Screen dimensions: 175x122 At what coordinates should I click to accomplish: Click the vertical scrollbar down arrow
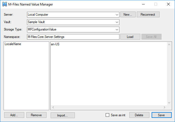click(169, 102)
